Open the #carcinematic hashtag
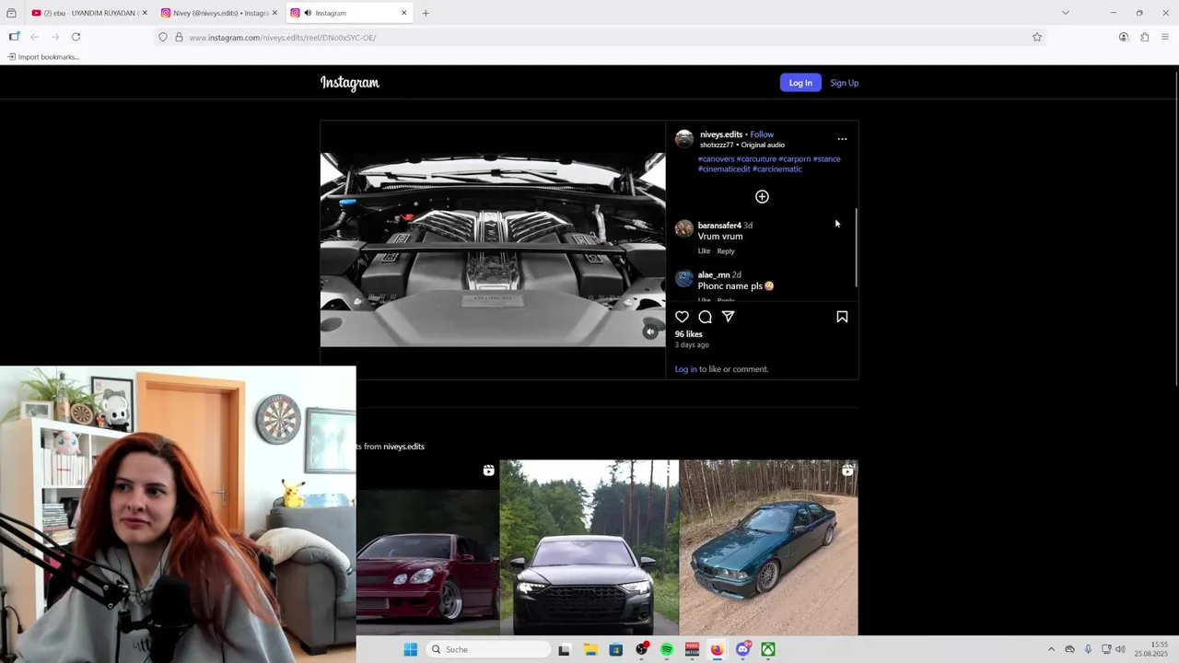1179x663 pixels. [x=776, y=169]
